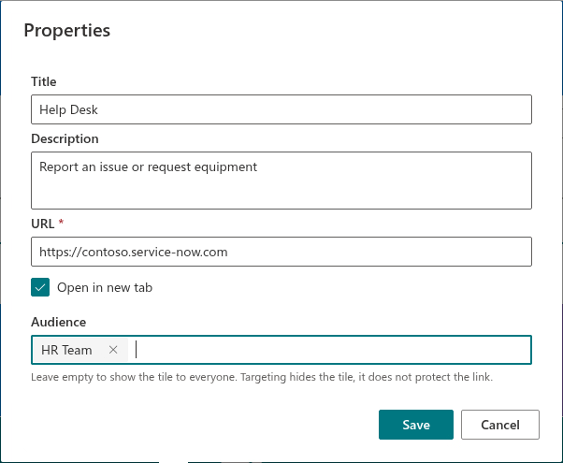Click the URL required field label
The width and height of the screenshot is (563, 463).
(x=48, y=224)
